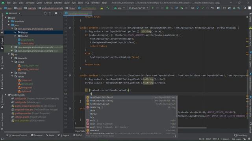Collapse the 'app' module tree node
The height and width of the screenshot is (141, 252).
coord(6,18)
